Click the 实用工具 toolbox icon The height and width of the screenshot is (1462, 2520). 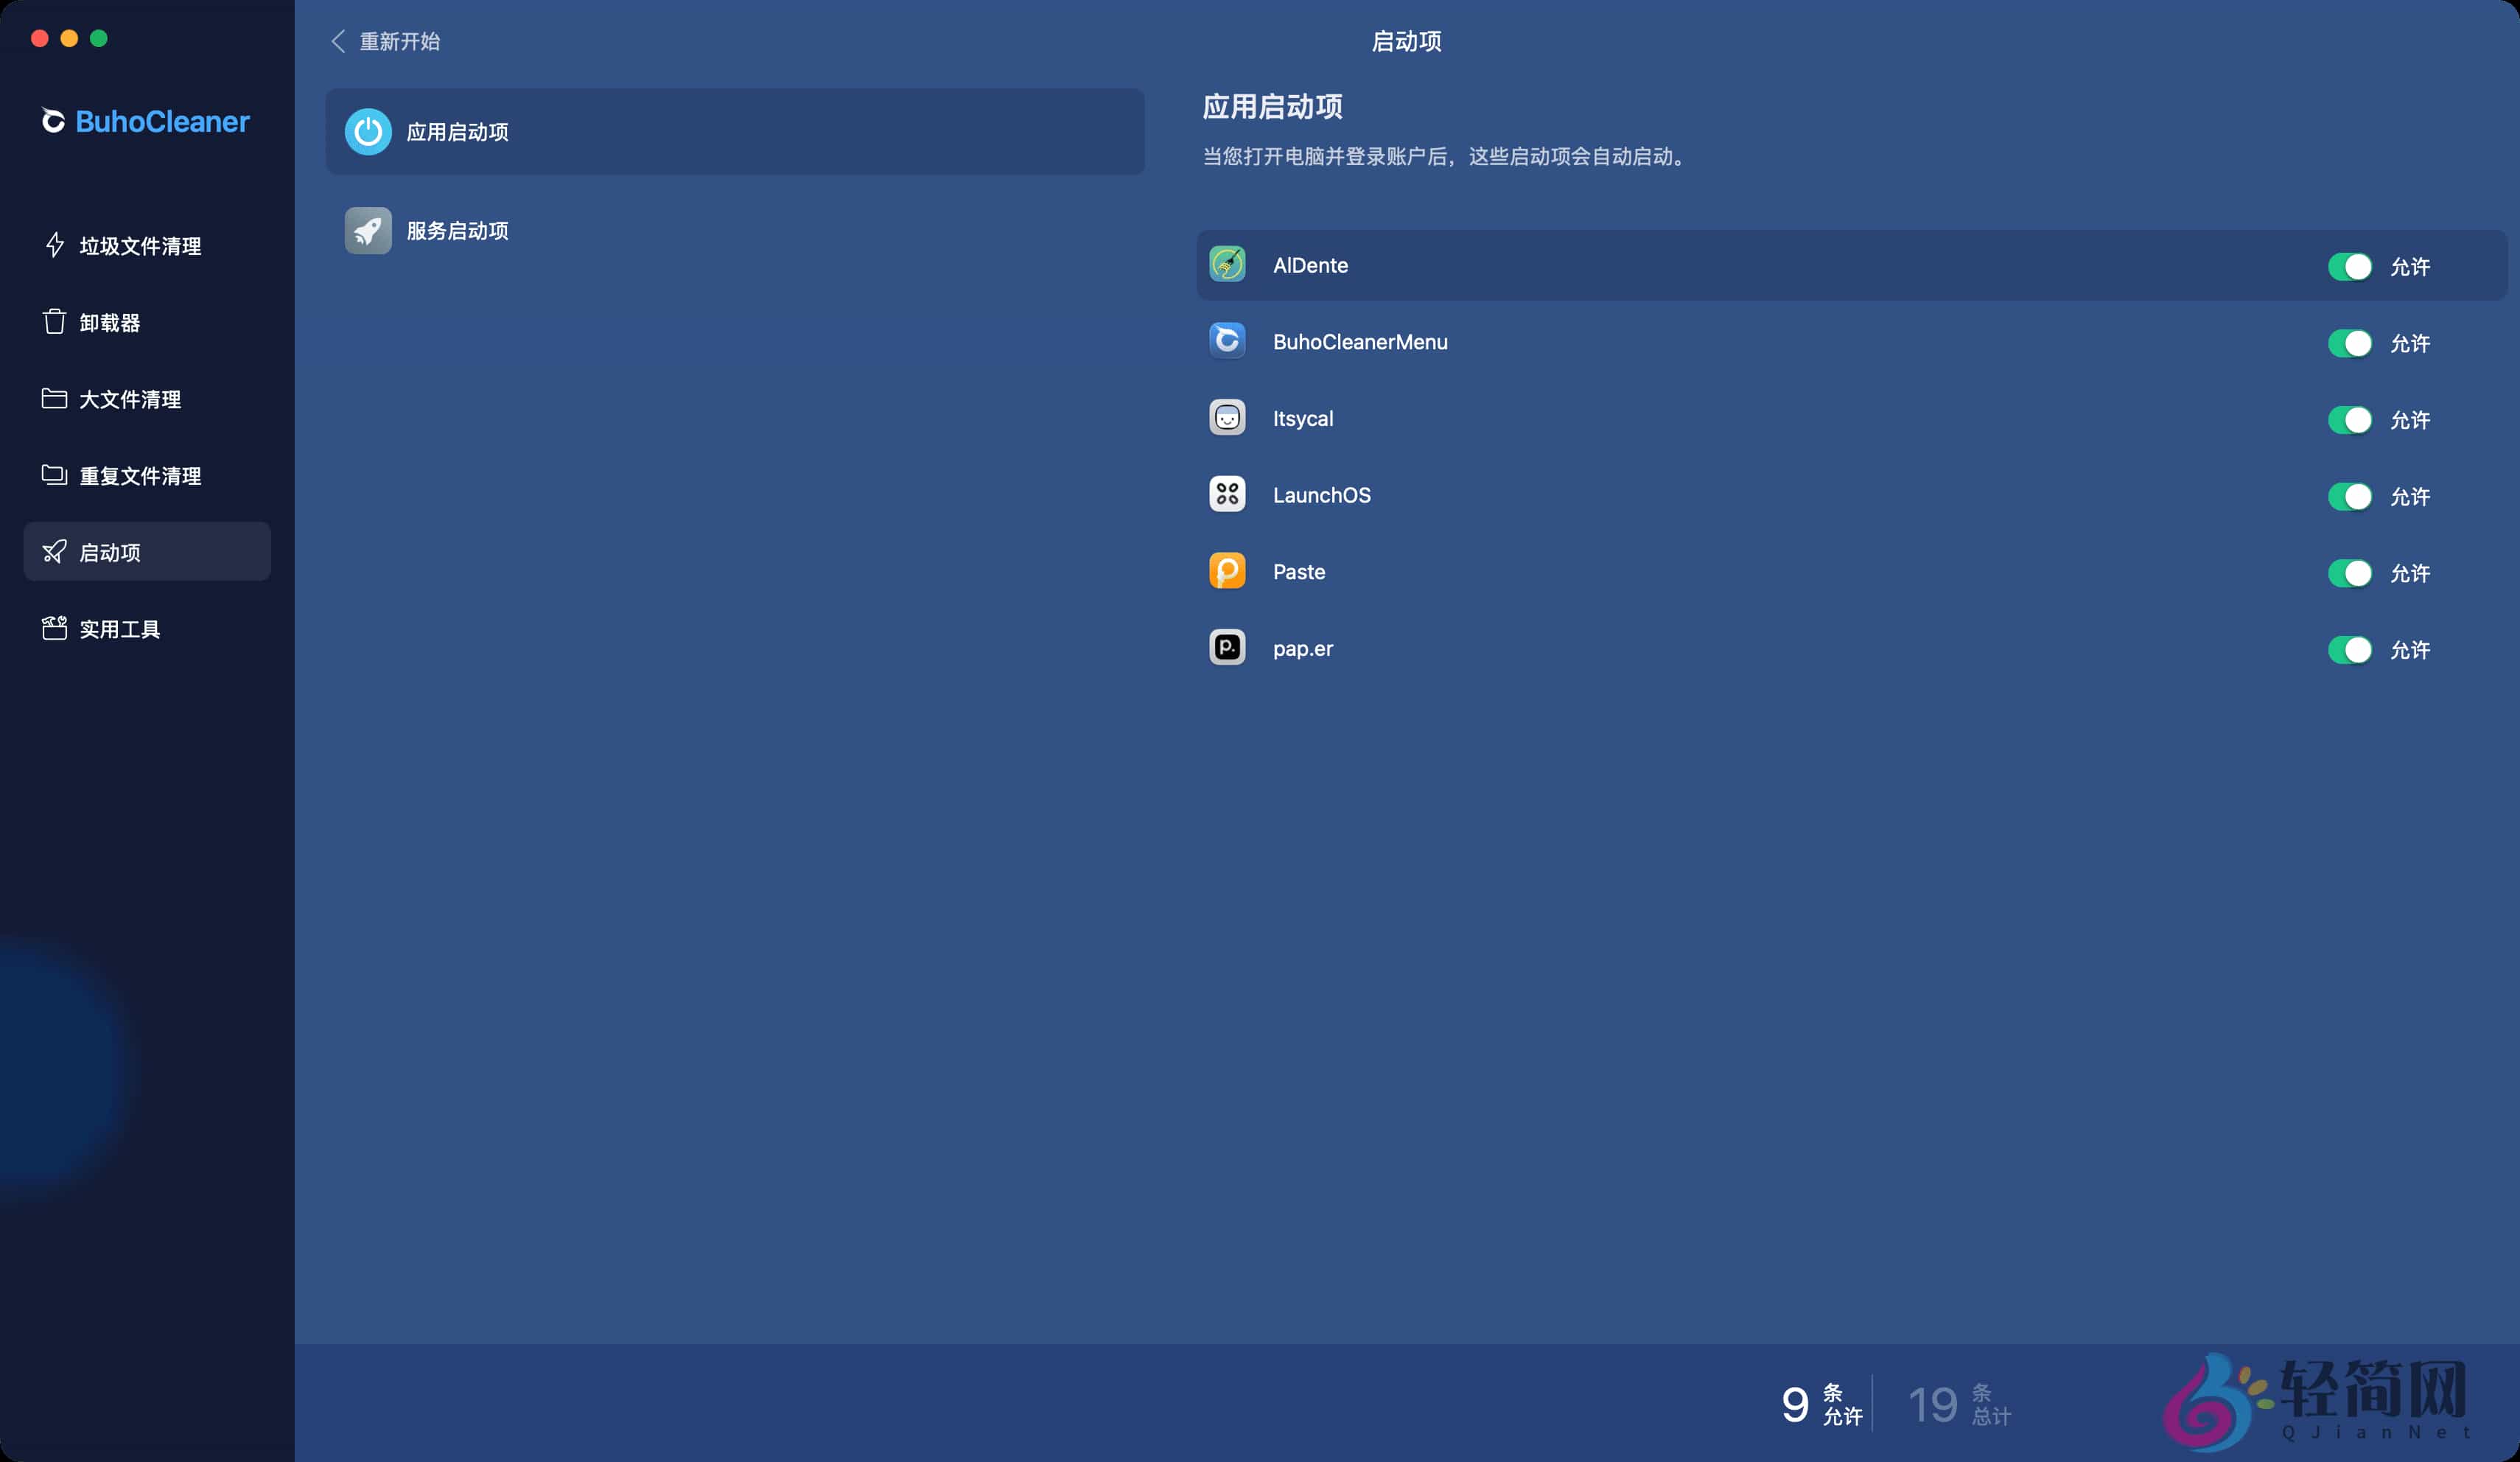[x=55, y=628]
